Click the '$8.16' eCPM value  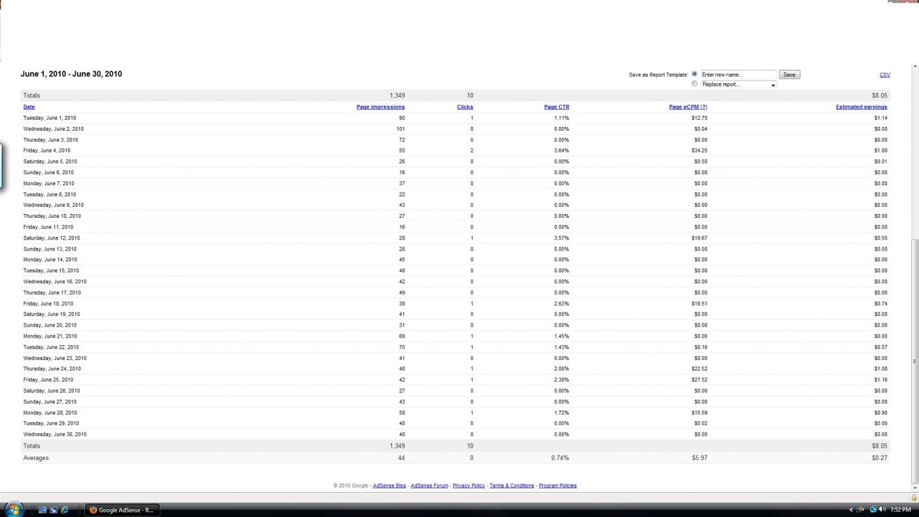click(x=701, y=347)
